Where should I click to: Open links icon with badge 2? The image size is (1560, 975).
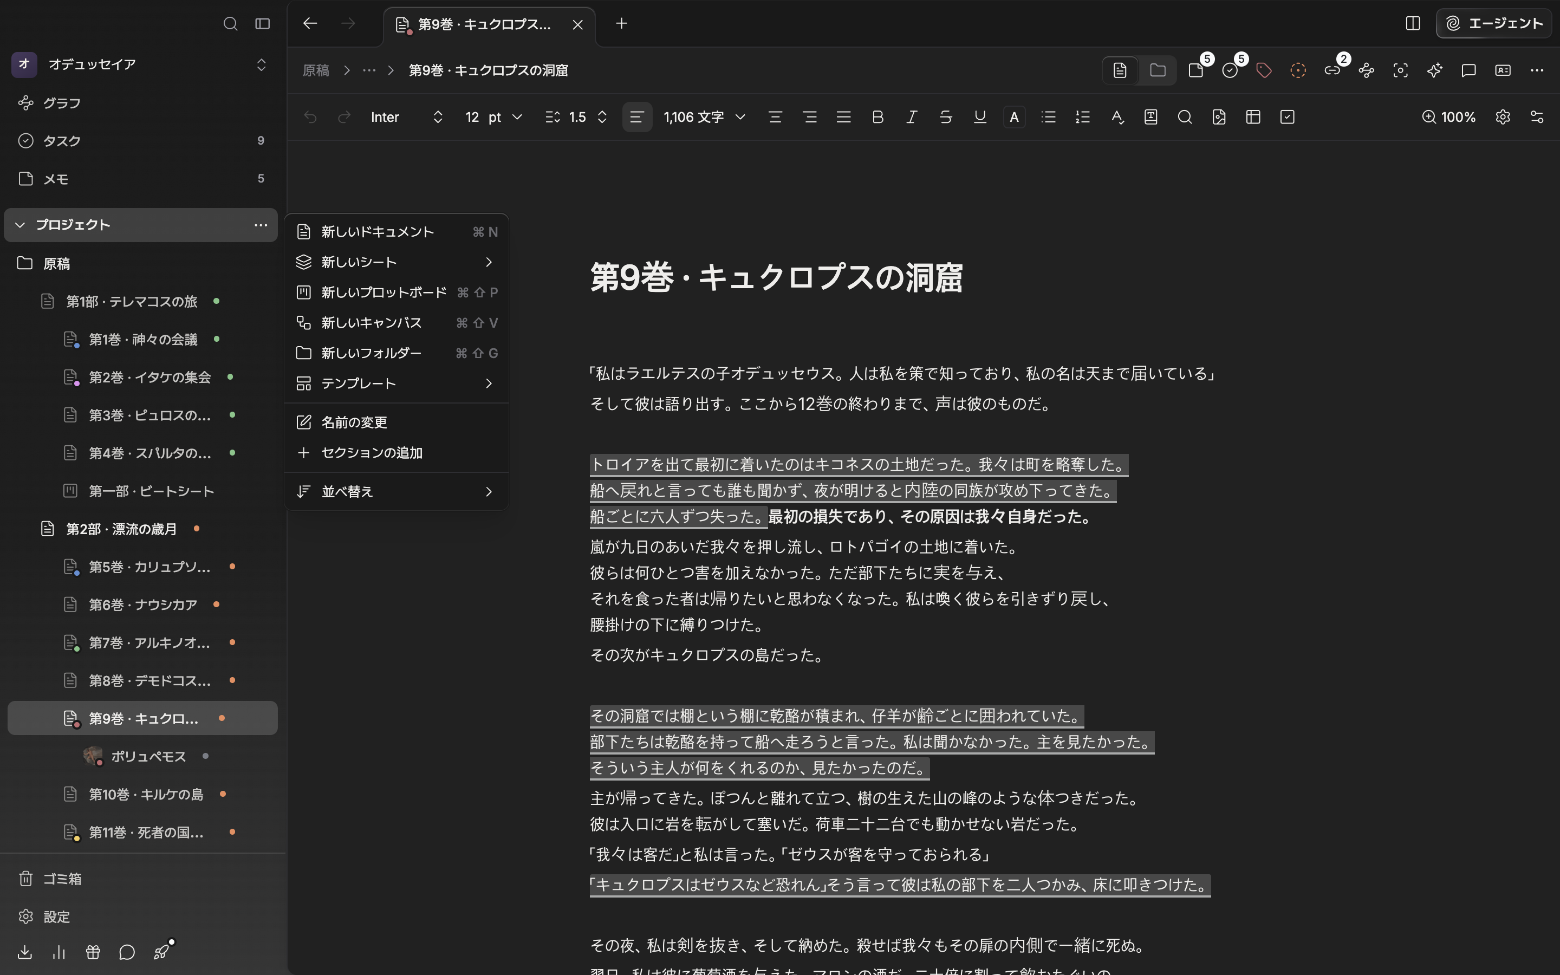click(1332, 70)
